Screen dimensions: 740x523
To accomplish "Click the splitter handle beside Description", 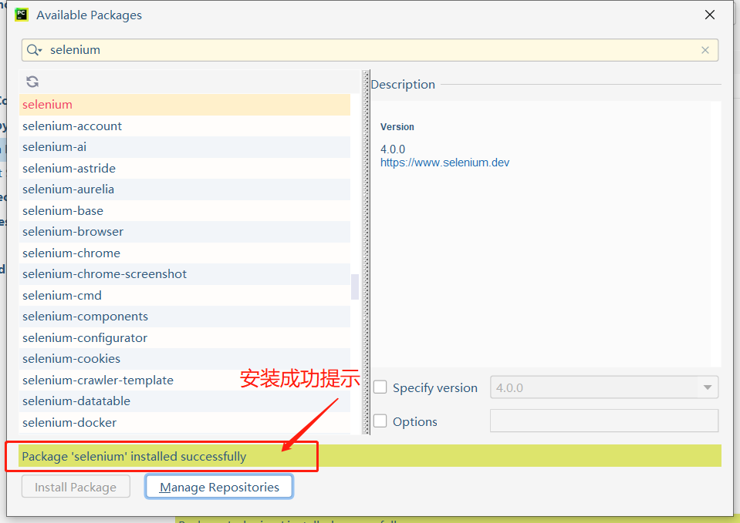I will (x=366, y=252).
